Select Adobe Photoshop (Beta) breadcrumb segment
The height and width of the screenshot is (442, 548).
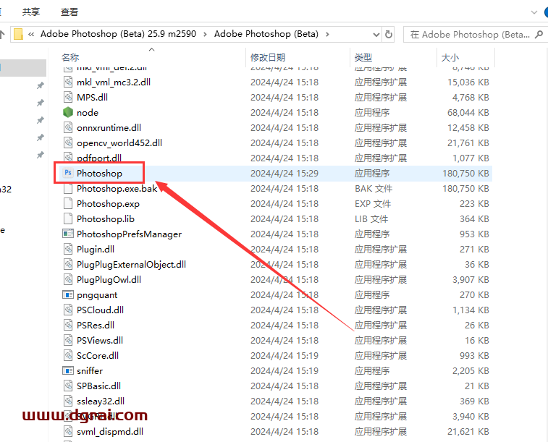pos(266,34)
